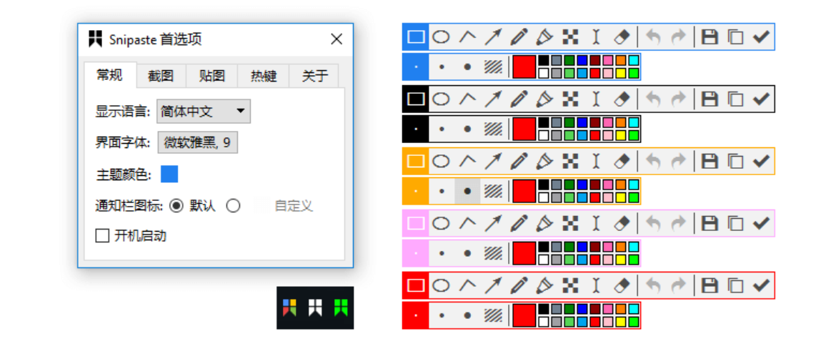Select Text tool in pink-themed toolbar
This screenshot has height=354, width=826.
(597, 223)
